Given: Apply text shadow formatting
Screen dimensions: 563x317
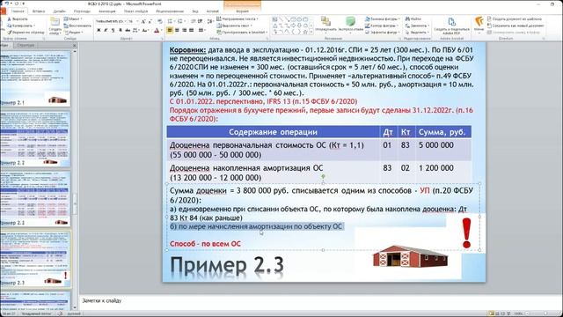Looking at the screenshot, I should pos(120,31).
